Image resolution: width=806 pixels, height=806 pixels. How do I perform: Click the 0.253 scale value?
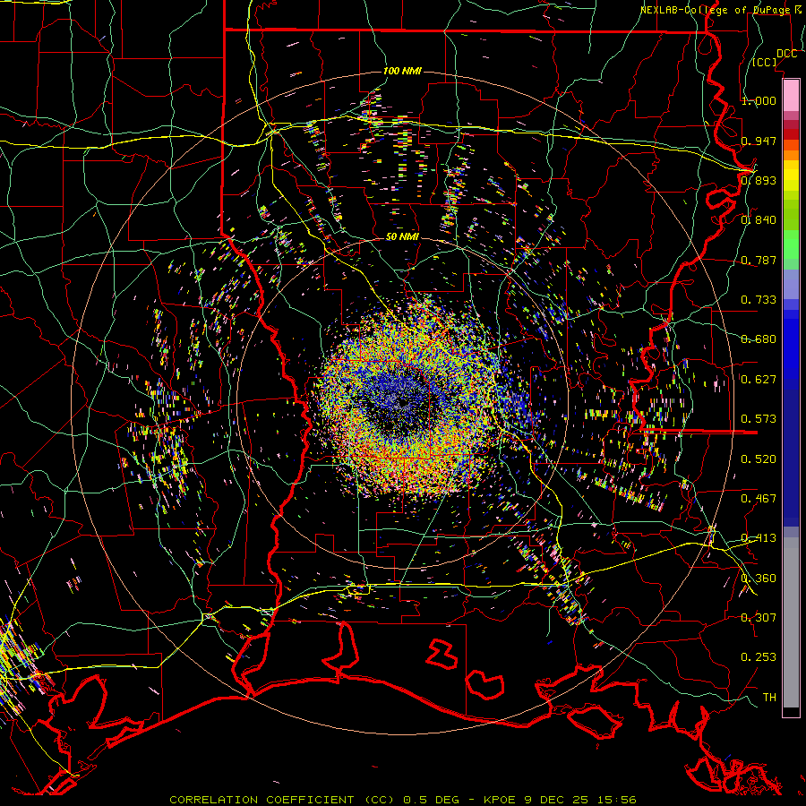(x=759, y=657)
